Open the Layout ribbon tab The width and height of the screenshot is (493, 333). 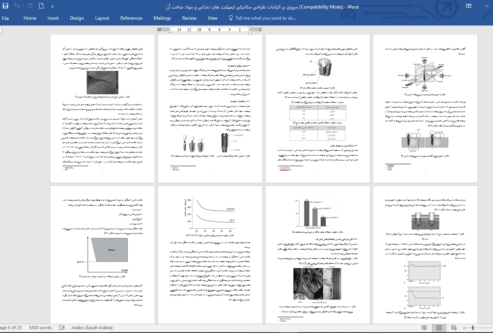pyautogui.click(x=102, y=18)
